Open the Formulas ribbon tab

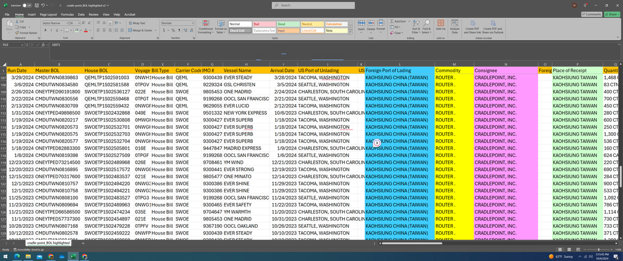click(x=67, y=15)
